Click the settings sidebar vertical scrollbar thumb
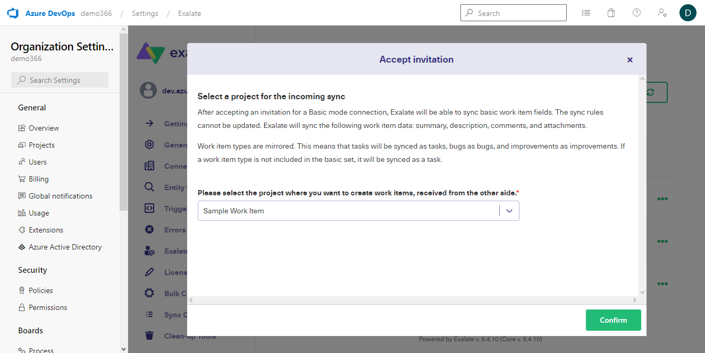Image resolution: width=705 pixels, height=353 pixels. pos(124,122)
